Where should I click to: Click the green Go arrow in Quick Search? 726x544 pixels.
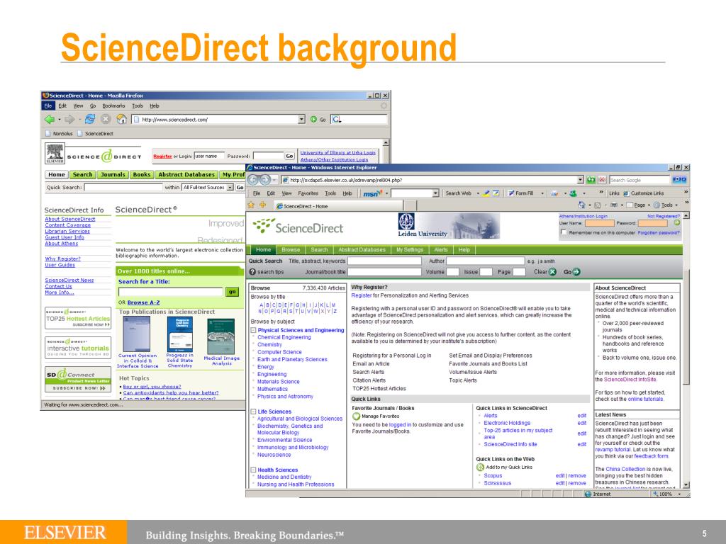pyautogui.click(x=576, y=272)
